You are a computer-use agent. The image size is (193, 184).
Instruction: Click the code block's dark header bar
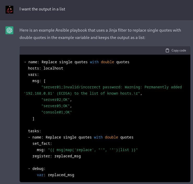click(x=92, y=50)
